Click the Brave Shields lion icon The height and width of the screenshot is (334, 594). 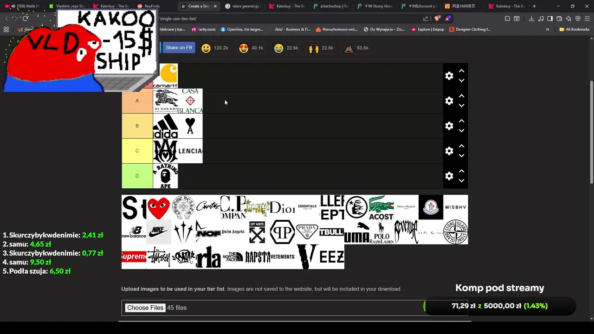tap(438, 19)
